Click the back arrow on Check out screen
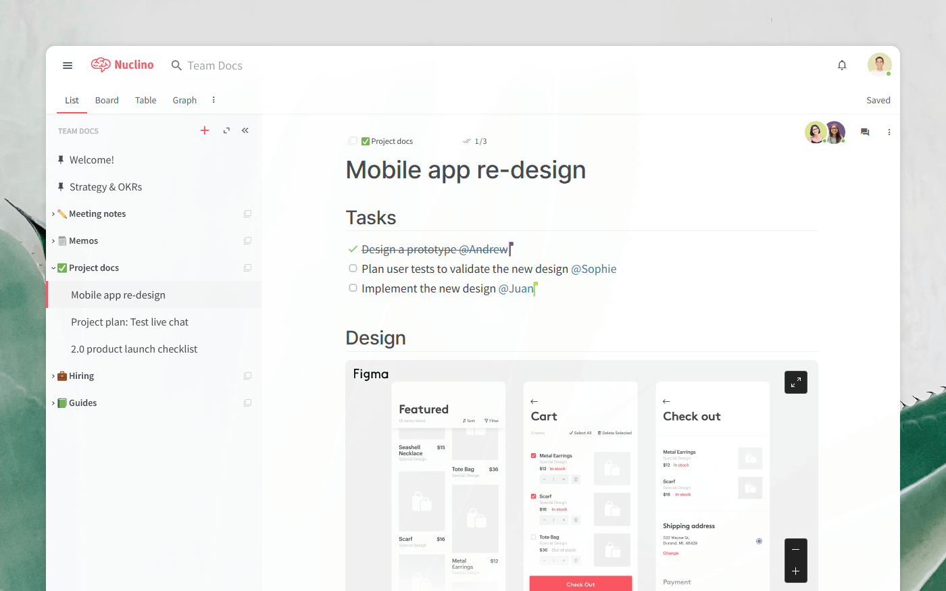This screenshot has height=591, width=946. 666,401
